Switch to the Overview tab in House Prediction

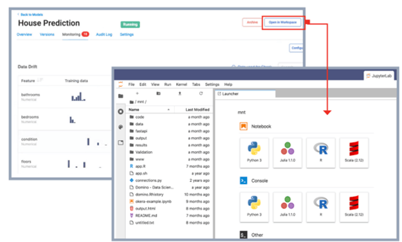tap(25, 34)
